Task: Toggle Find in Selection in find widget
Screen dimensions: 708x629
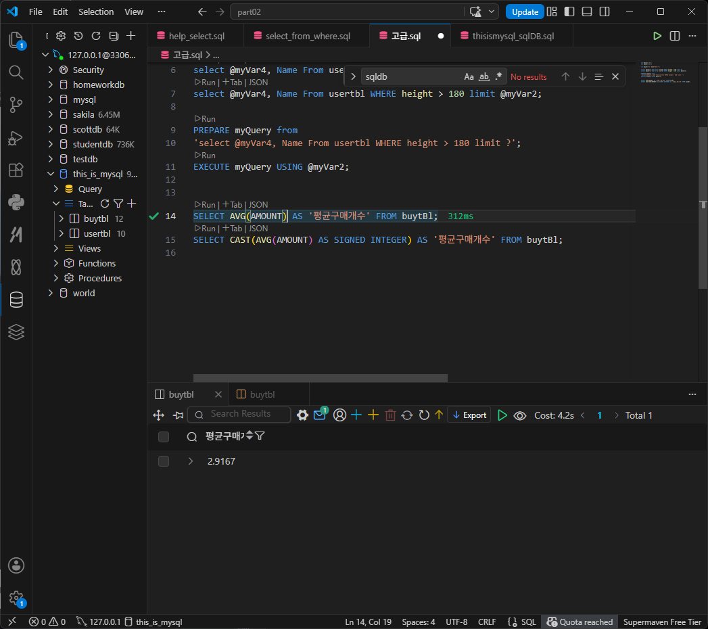Action: tap(598, 76)
